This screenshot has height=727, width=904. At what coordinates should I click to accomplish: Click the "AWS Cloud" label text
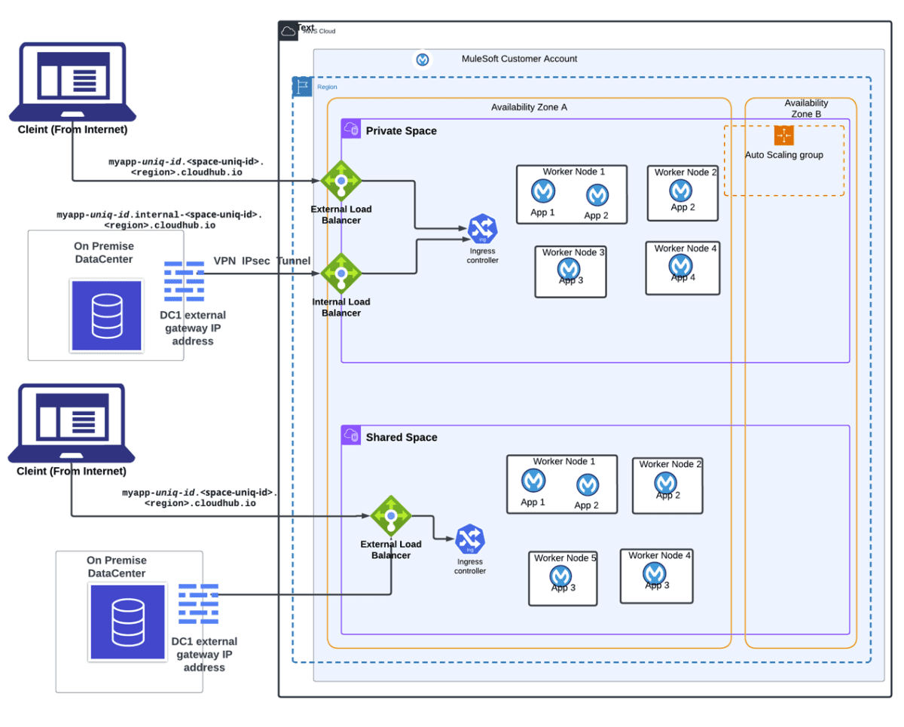(x=319, y=32)
